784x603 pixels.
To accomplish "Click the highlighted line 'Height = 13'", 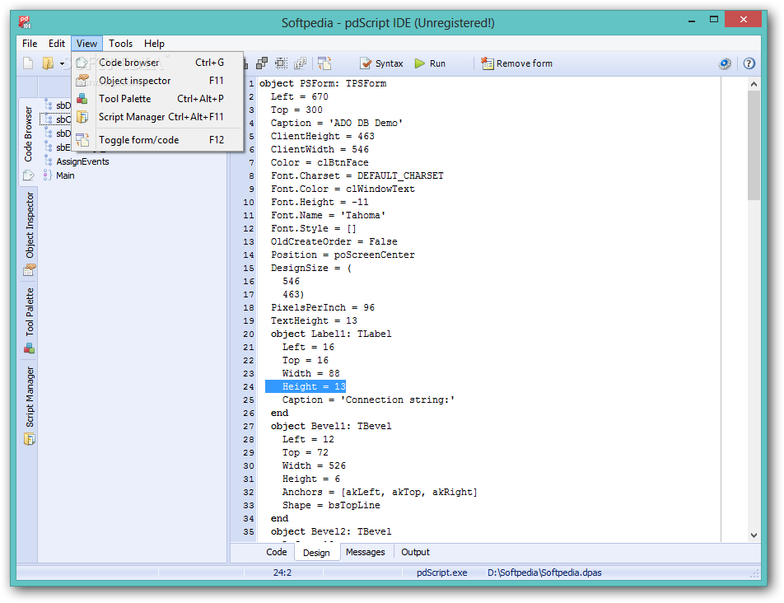I will tap(306, 386).
